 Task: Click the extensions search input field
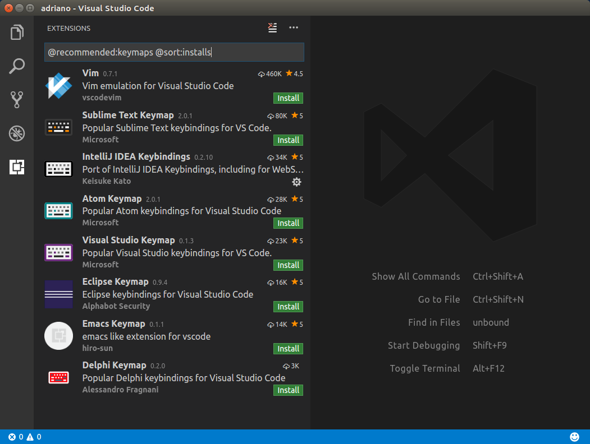coord(174,52)
